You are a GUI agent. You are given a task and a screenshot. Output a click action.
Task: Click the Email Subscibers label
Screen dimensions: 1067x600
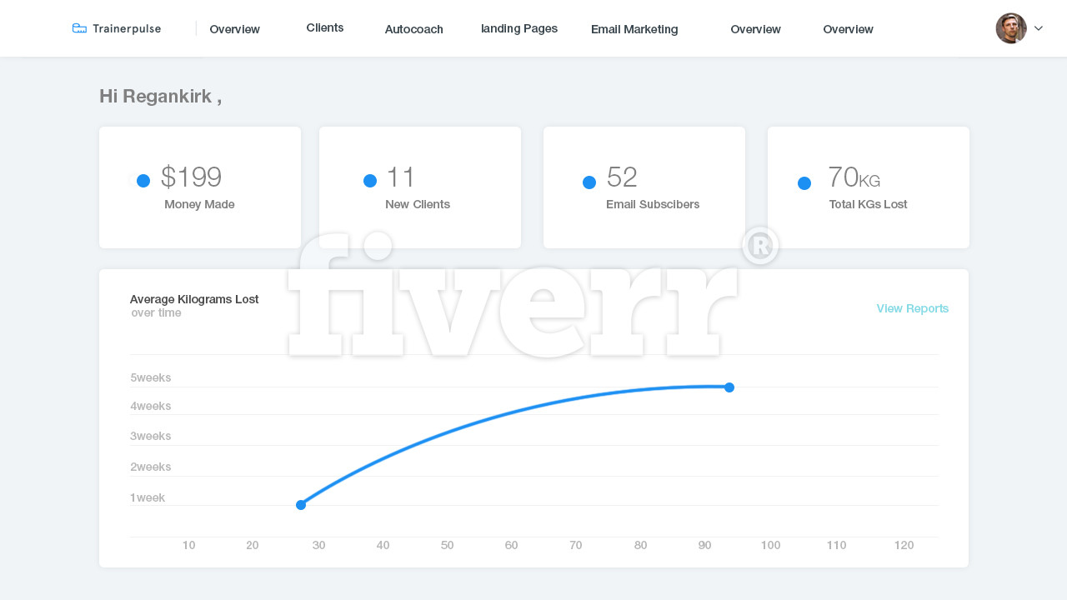pos(653,204)
